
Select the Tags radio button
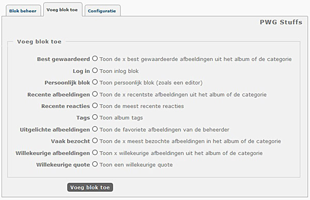click(x=95, y=117)
